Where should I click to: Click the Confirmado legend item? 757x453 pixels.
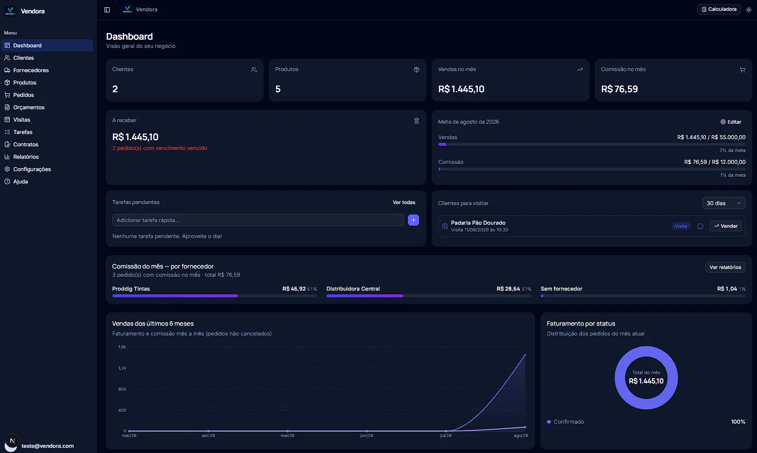pos(565,422)
